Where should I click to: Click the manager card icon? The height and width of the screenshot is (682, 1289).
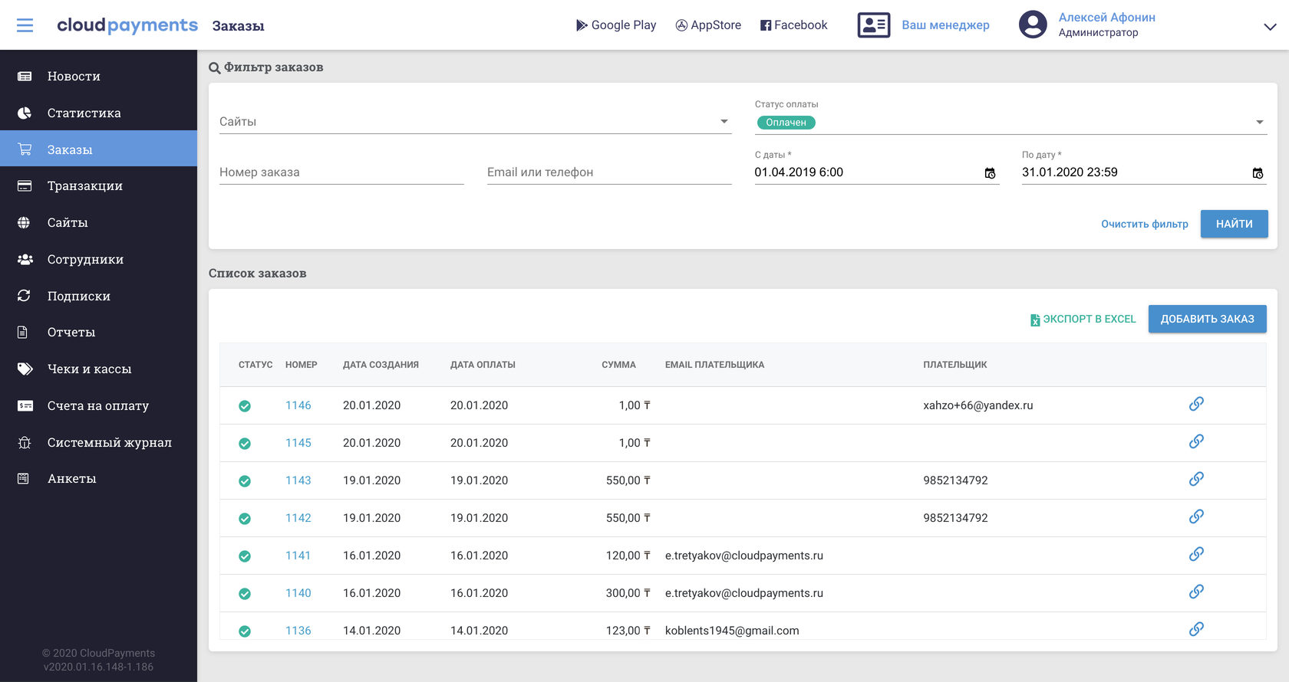click(x=873, y=25)
